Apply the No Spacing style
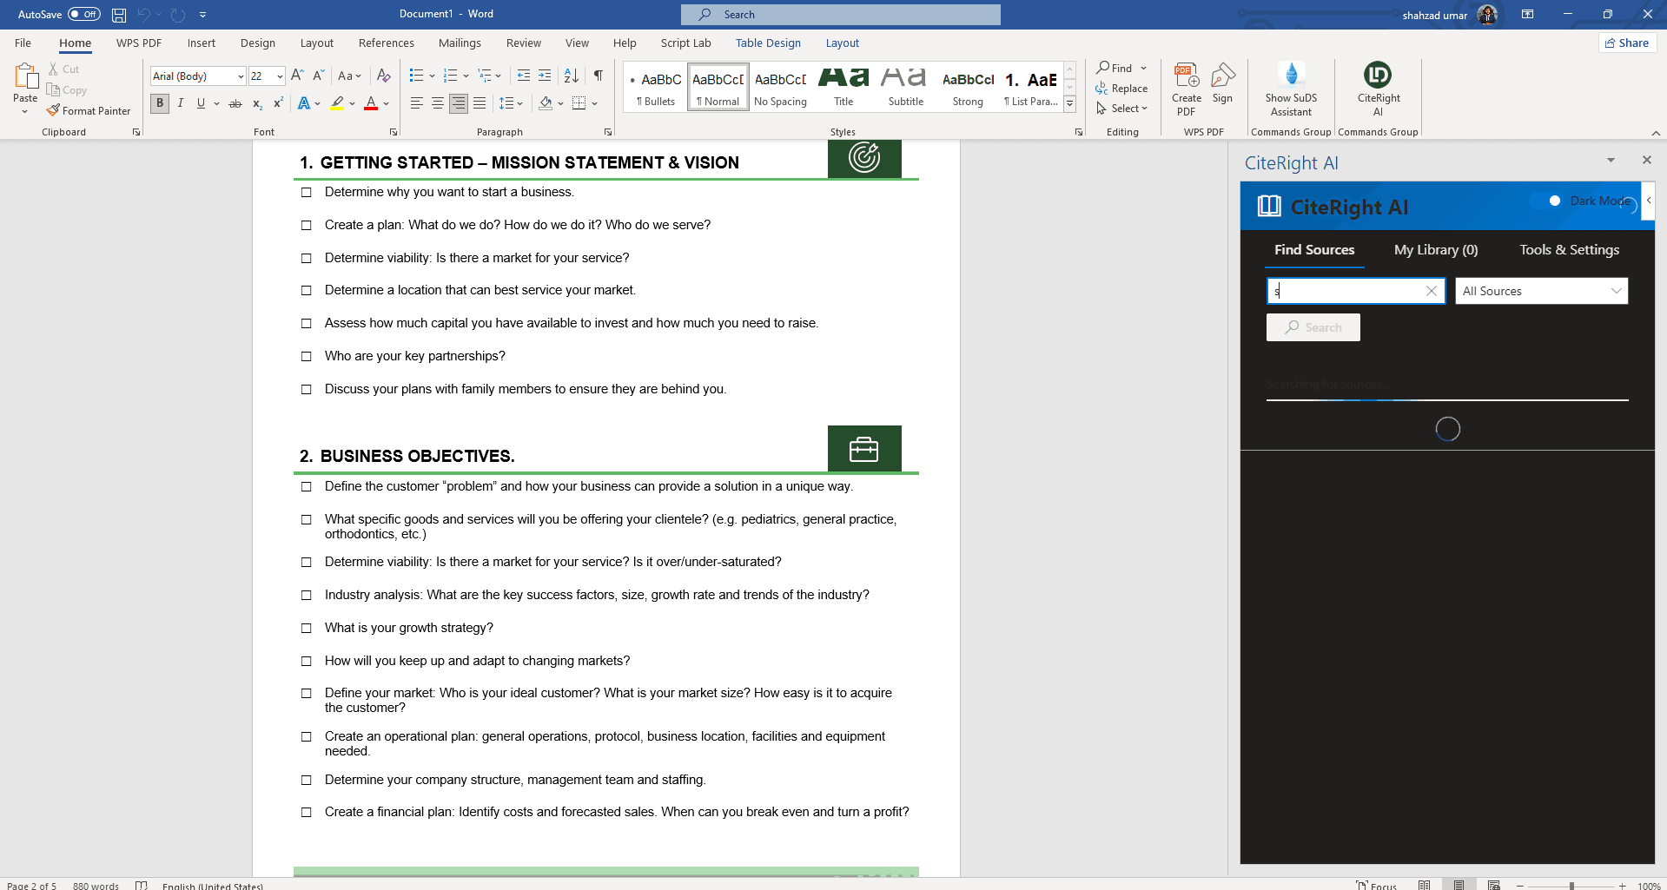1667x890 pixels. point(780,87)
